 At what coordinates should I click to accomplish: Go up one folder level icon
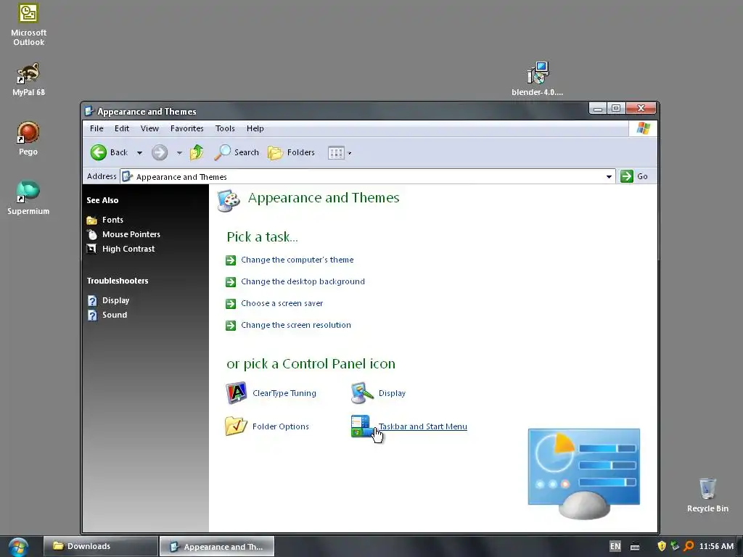[197, 152]
